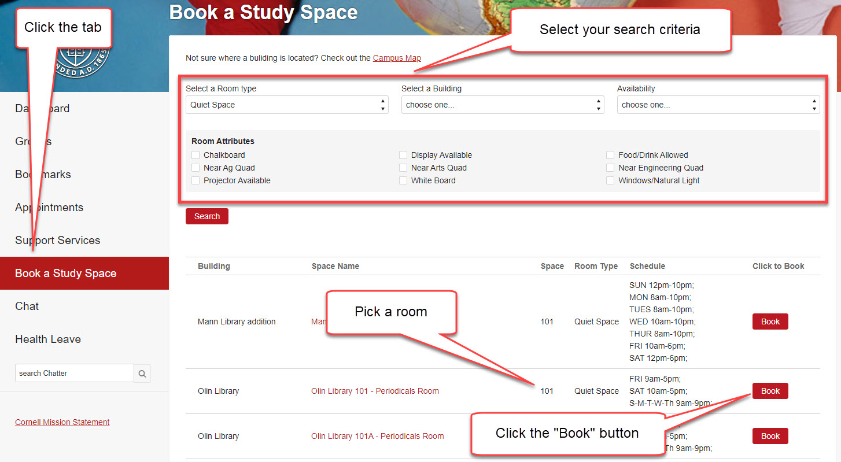Click the Chatter search magnifier icon
The height and width of the screenshot is (462, 841).
[142, 373]
